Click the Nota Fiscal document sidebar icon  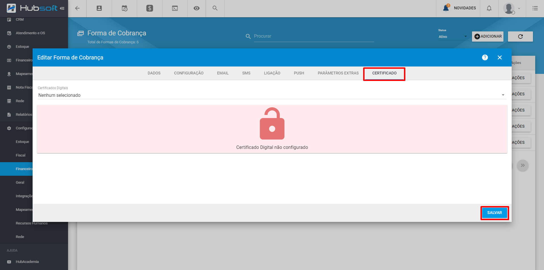coord(9,87)
